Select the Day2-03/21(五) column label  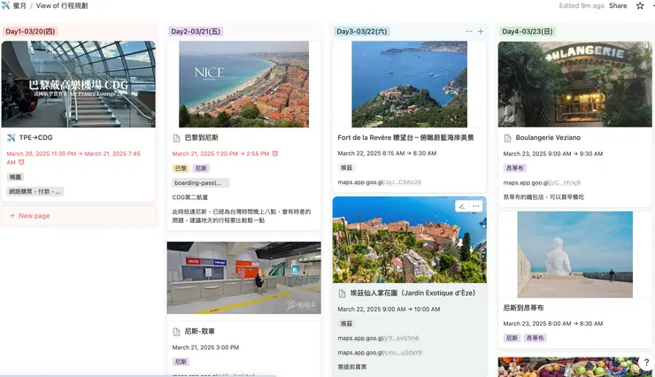click(196, 31)
